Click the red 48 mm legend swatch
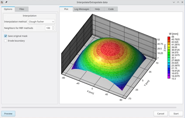 pos(169,38)
